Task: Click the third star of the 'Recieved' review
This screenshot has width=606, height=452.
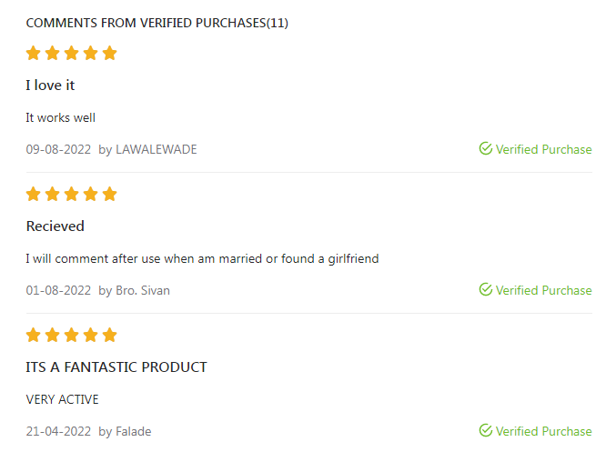Action: point(72,194)
